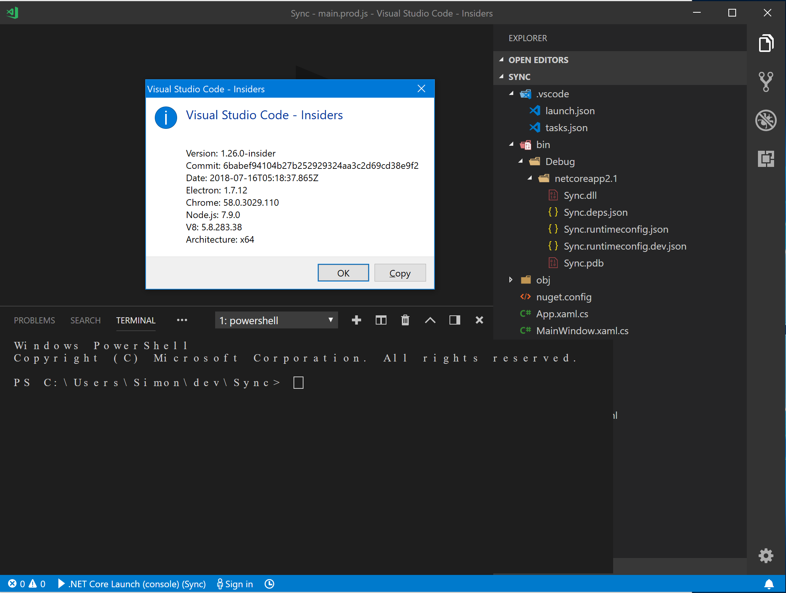The image size is (786, 593).
Task: Click the error count in the status bar
Action: pyautogui.click(x=17, y=584)
